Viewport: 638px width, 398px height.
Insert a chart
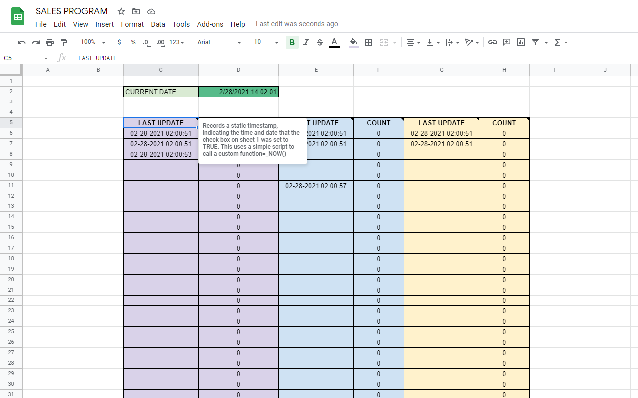pos(521,42)
